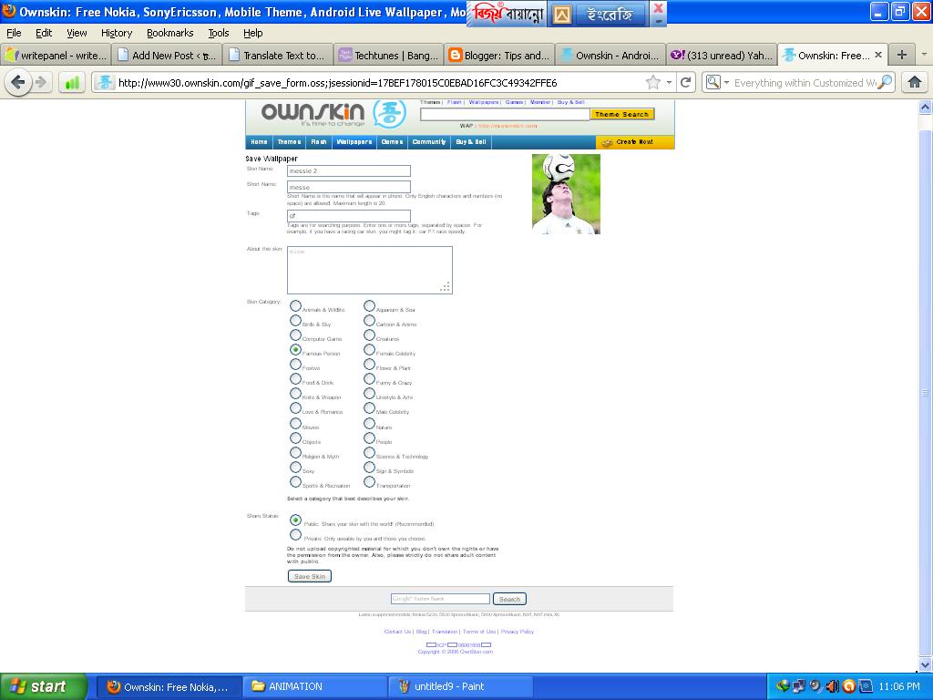Click the Messi wallpaper preview thumbnail

566,194
